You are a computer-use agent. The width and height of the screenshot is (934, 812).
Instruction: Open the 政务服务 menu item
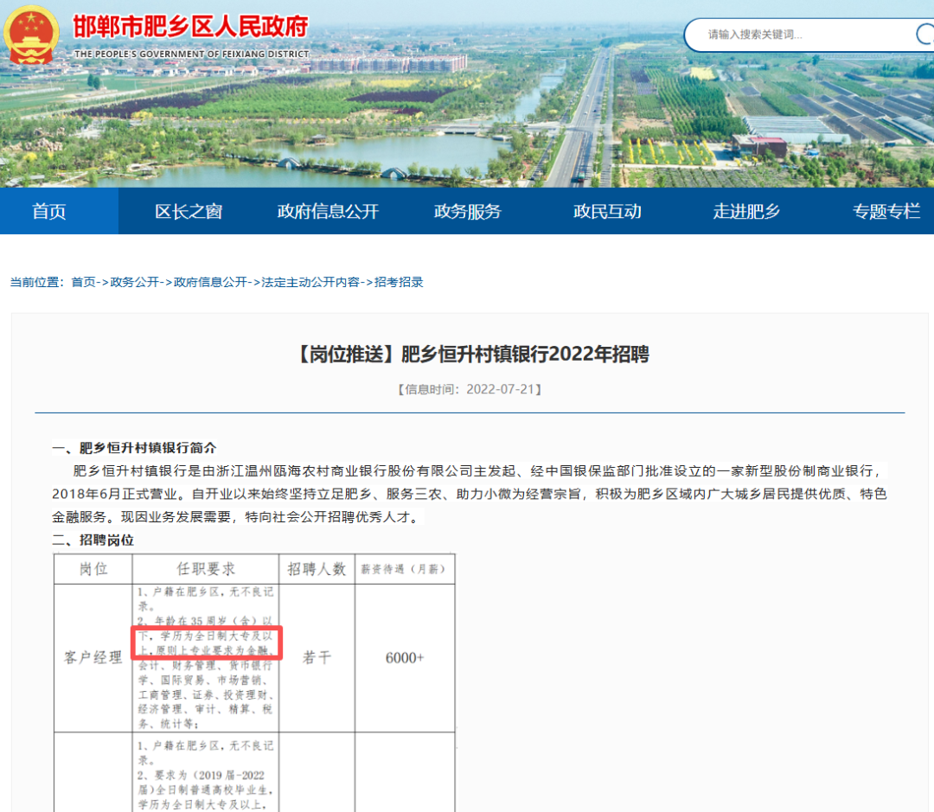(468, 211)
